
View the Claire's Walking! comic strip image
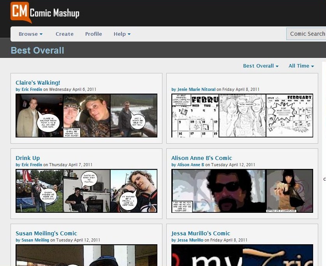coord(86,115)
